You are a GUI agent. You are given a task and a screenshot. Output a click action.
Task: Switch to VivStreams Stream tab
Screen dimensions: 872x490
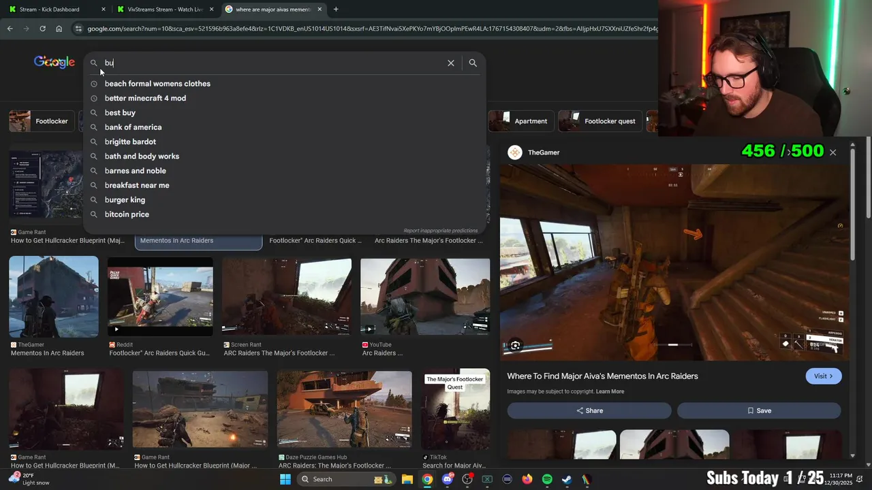tap(166, 10)
